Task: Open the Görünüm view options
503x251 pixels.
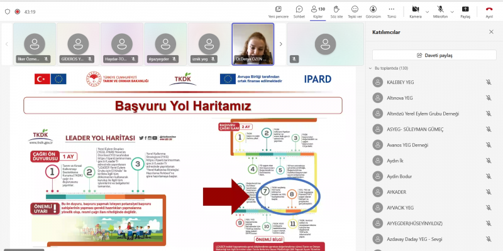Action: [x=373, y=12]
